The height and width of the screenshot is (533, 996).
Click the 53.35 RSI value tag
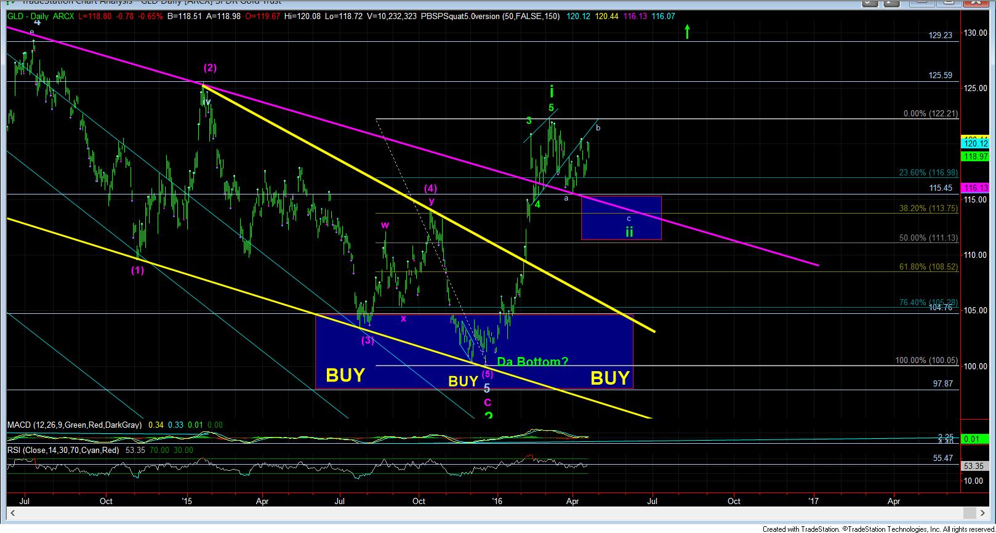pos(976,466)
